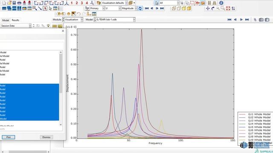Open the Session Data dropdown
This screenshot has height=153, width=273.
click(30, 25)
